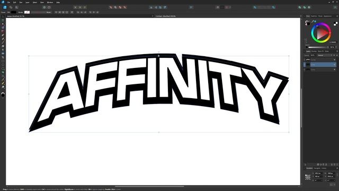Click the first circular defaults icon after personas

click(44, 7)
